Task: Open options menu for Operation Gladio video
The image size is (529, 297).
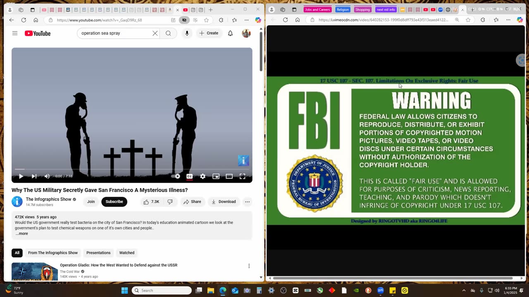Action: [249, 266]
